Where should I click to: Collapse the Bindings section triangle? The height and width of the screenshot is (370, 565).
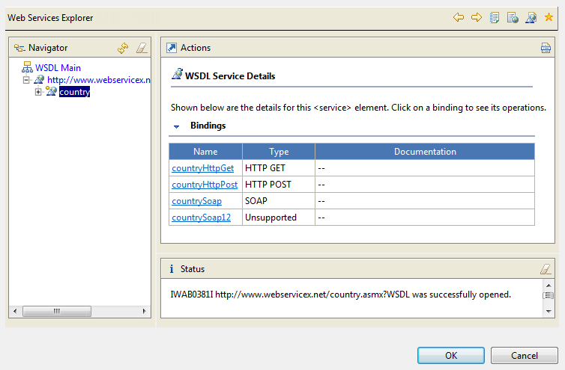coord(177,126)
